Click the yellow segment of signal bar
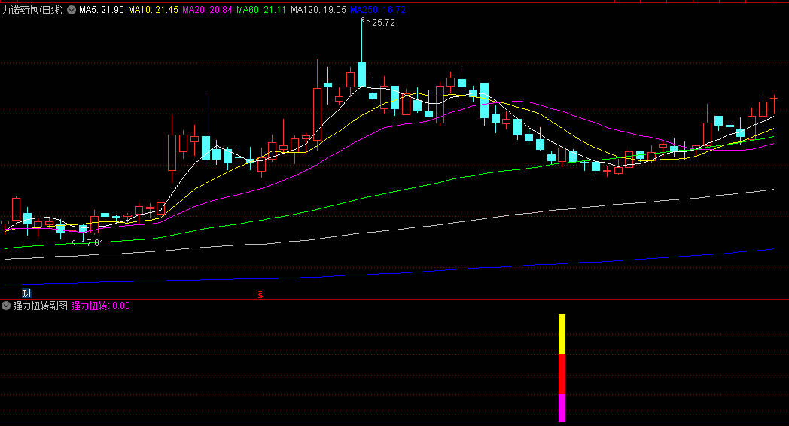Viewport: 789px width, 426px height. coord(562,333)
